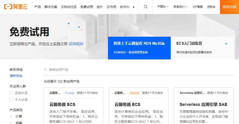Click the magnifier icon in product search

pyautogui.click(x=46, y=70)
